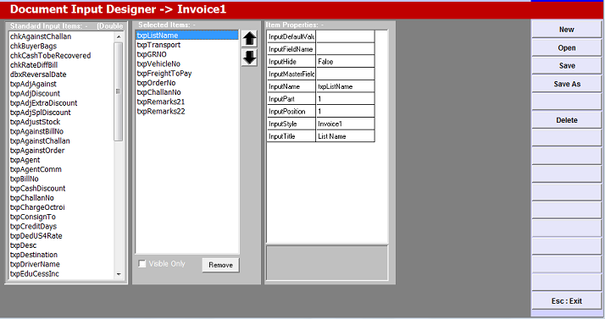The width and height of the screenshot is (605, 319).
Task: Select txpAgainstBillNo in standard items
Action: click(x=61, y=131)
